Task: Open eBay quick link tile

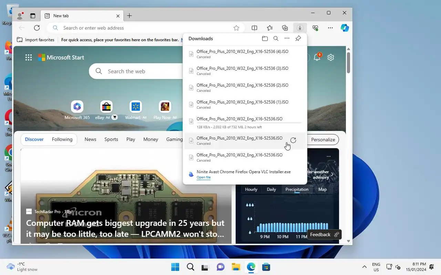Action: coord(106,110)
